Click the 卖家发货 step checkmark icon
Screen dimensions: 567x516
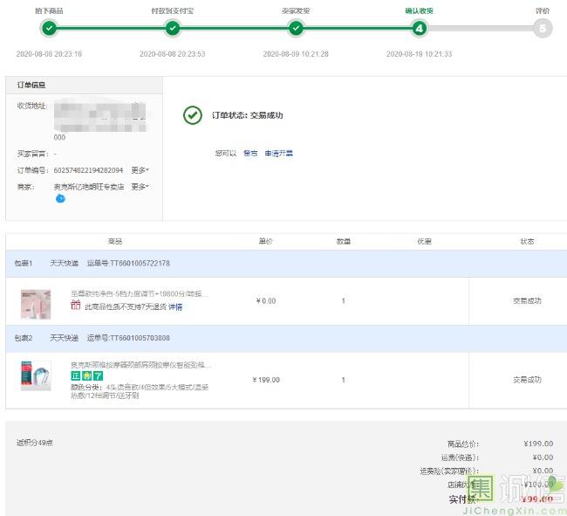[297, 29]
